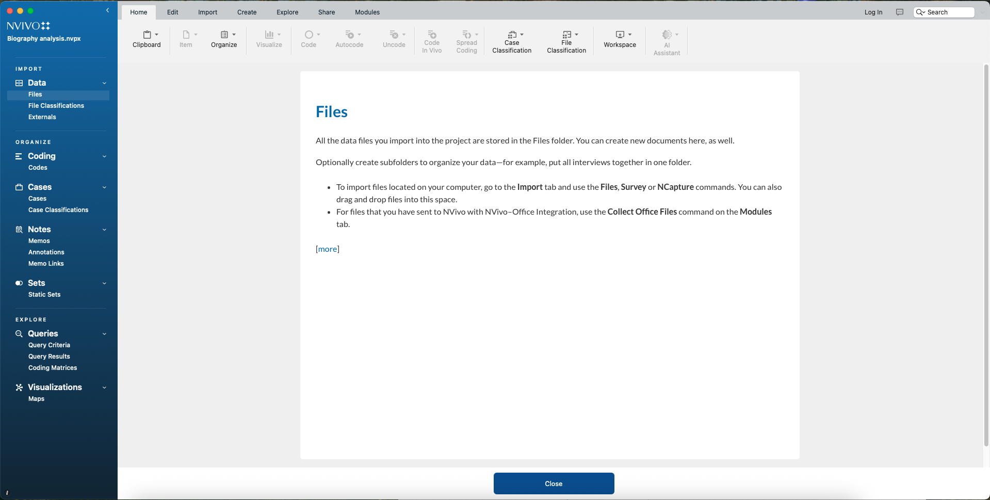Open Case Classification in the ribbon
Screen dimensions: 990x500
coord(512,35)
